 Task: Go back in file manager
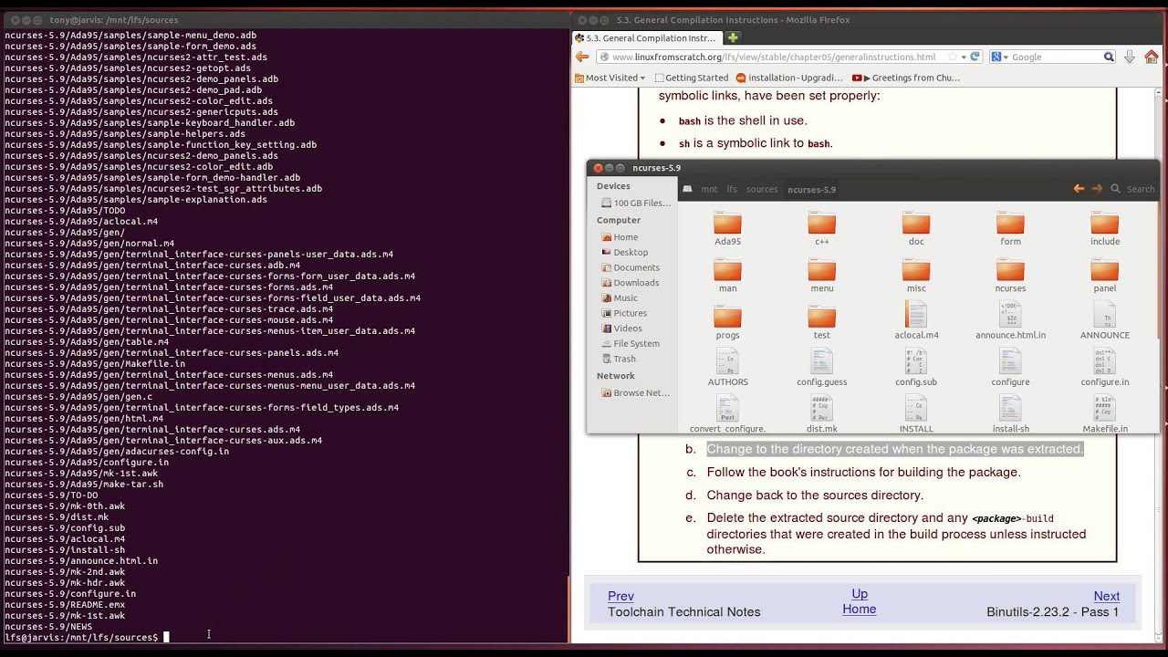(1079, 189)
